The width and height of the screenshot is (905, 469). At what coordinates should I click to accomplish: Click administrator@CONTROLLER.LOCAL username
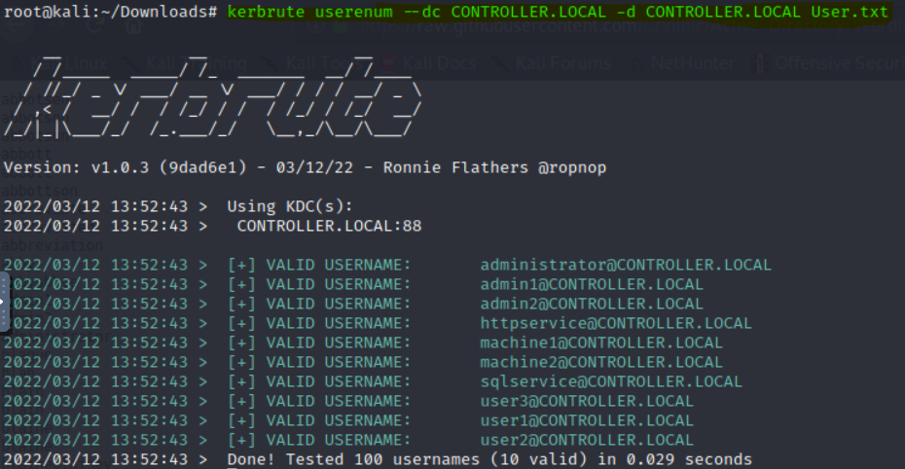click(x=626, y=265)
